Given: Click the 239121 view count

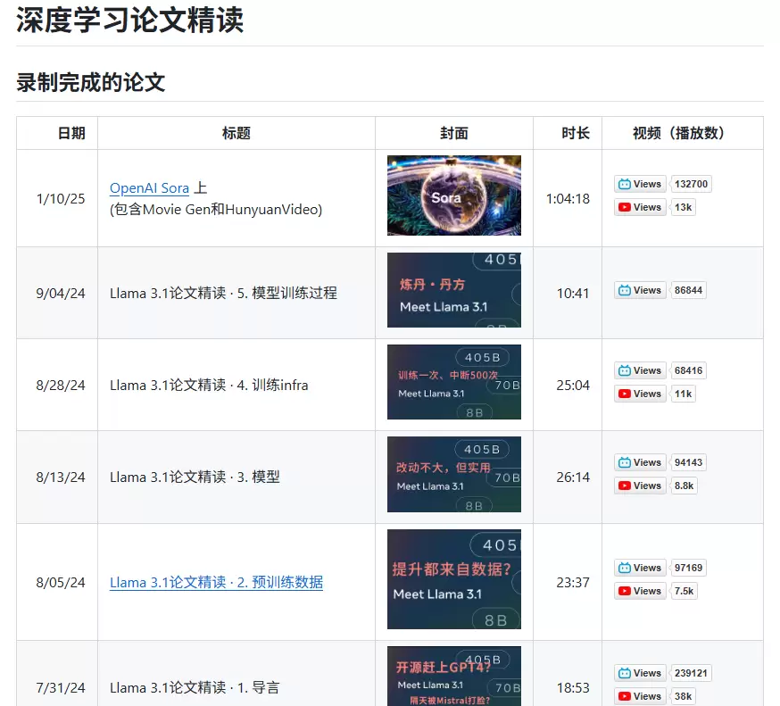Looking at the screenshot, I should [691, 673].
